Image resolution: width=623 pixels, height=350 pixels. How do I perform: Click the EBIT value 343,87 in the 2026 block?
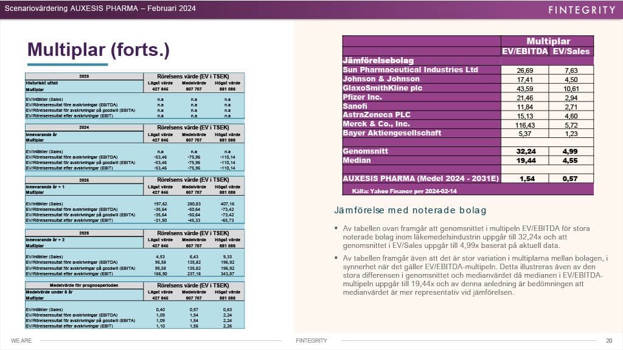point(228,274)
